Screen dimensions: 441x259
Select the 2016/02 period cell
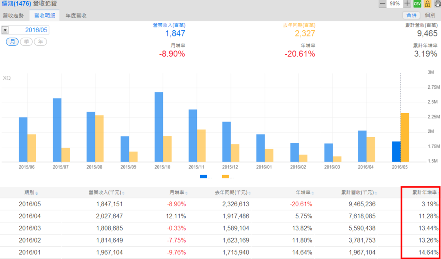(30, 240)
